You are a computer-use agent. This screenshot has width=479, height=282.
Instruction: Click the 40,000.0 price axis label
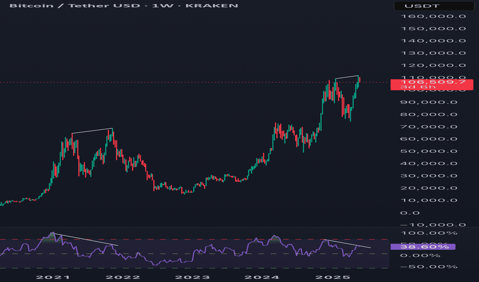point(429,164)
